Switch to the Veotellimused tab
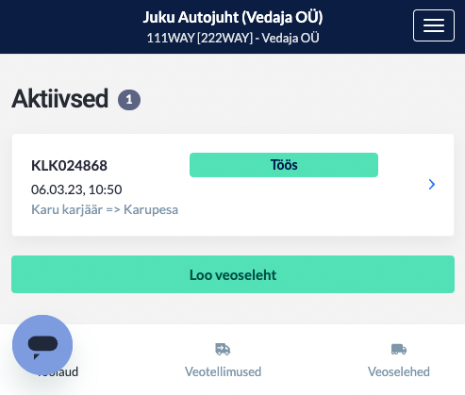 point(223,360)
